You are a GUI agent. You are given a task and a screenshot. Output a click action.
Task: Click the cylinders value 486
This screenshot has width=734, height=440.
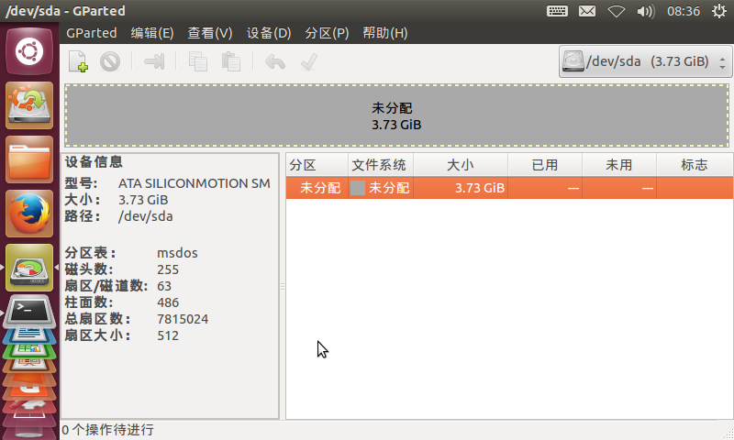coord(168,302)
